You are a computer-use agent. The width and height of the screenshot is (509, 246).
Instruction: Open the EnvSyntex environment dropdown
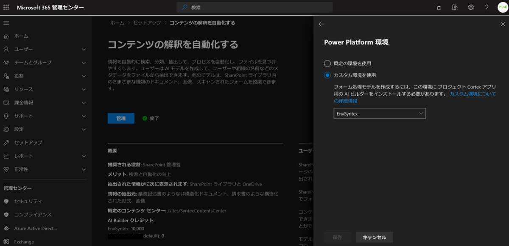point(380,113)
